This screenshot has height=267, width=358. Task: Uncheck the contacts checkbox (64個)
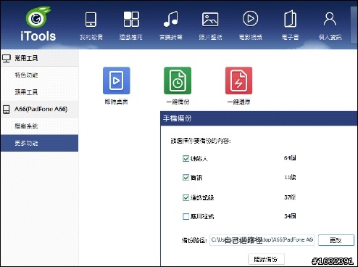[x=186, y=159]
